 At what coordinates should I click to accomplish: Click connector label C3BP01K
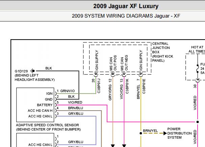coord(127,86)
